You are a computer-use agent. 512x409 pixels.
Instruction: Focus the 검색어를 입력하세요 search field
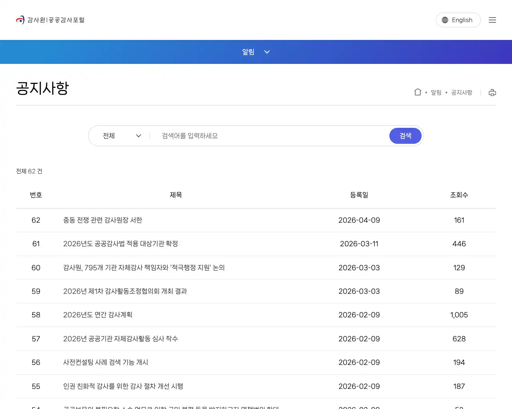(x=272, y=136)
